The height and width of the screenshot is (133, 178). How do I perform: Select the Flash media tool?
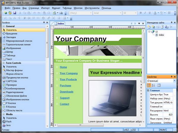[x=9, y=121]
